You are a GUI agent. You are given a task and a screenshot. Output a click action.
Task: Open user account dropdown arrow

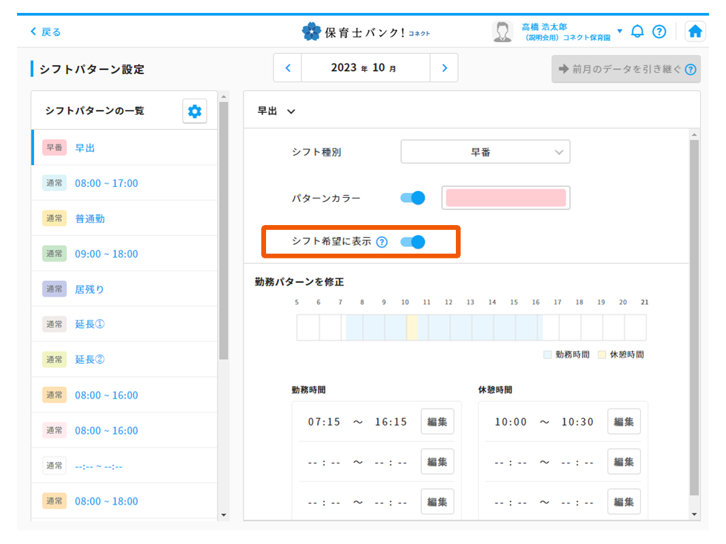click(x=619, y=31)
